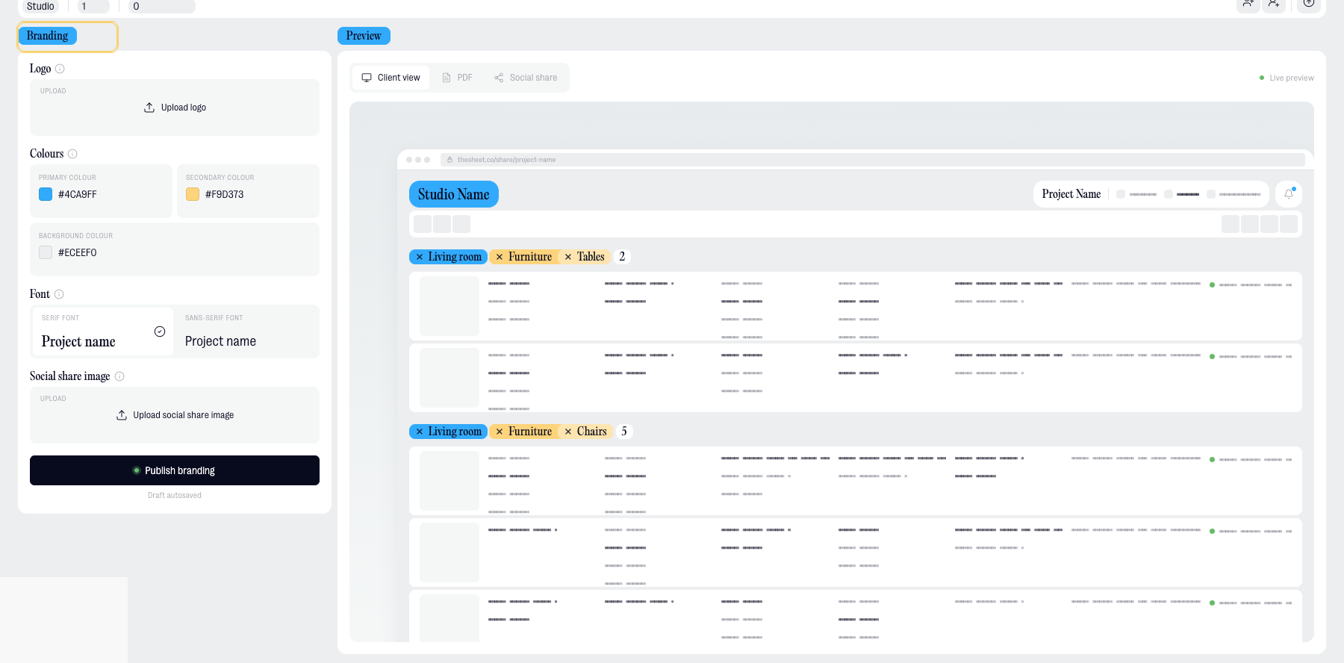The width and height of the screenshot is (1344, 663).
Task: Click the green dot on Publish branding button
Action: (137, 470)
